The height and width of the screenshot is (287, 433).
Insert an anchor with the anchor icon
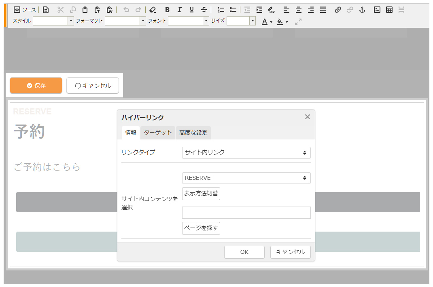(x=362, y=10)
